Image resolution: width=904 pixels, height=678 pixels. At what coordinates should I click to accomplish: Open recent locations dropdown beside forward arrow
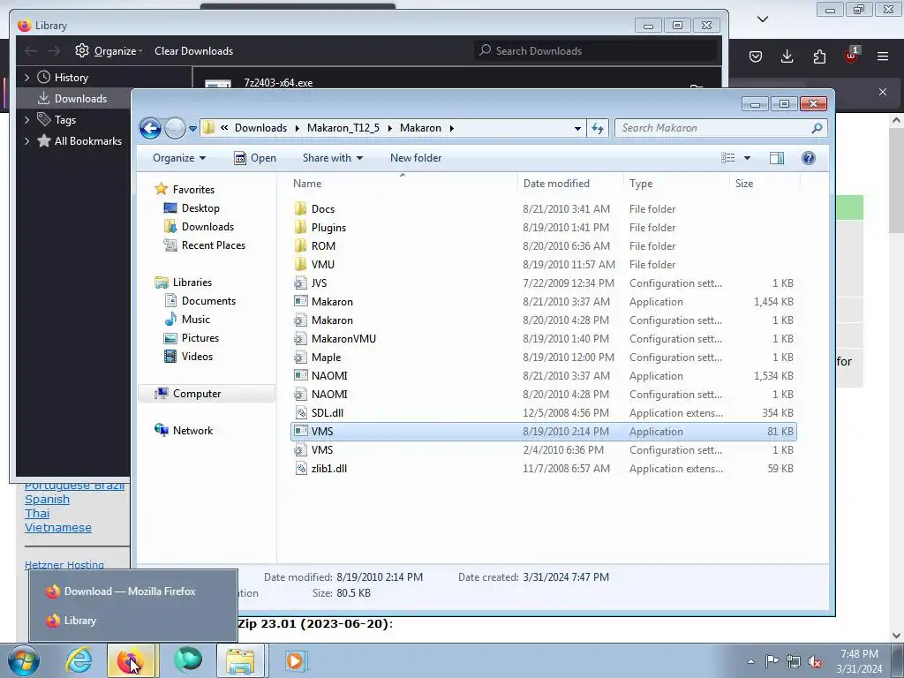192,129
